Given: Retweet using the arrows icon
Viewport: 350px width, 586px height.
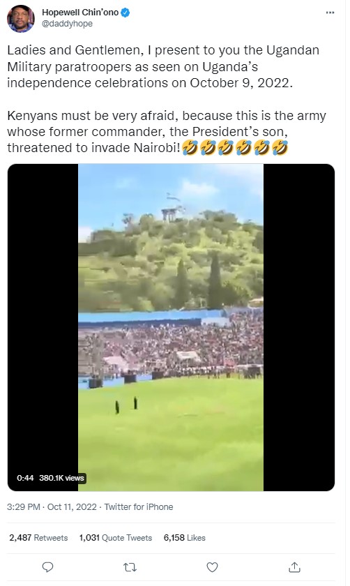Looking at the screenshot, I should coord(130,567).
